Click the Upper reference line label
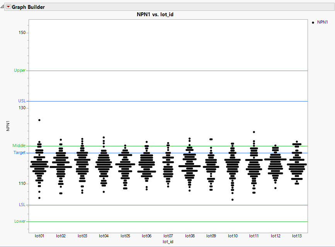Screen dimensions: 335x247 [x=20, y=71]
